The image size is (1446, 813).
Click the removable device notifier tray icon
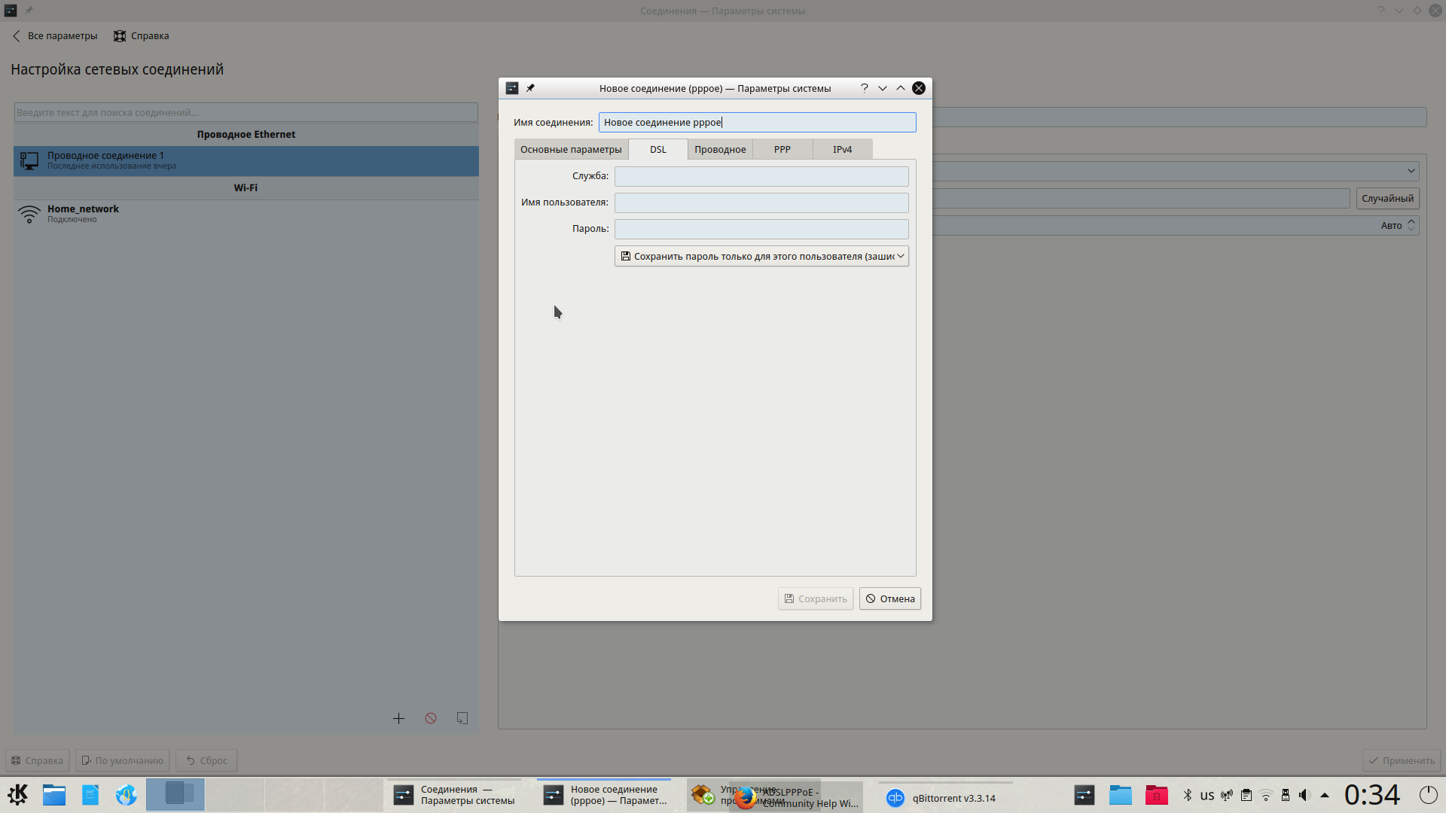coord(1286,795)
